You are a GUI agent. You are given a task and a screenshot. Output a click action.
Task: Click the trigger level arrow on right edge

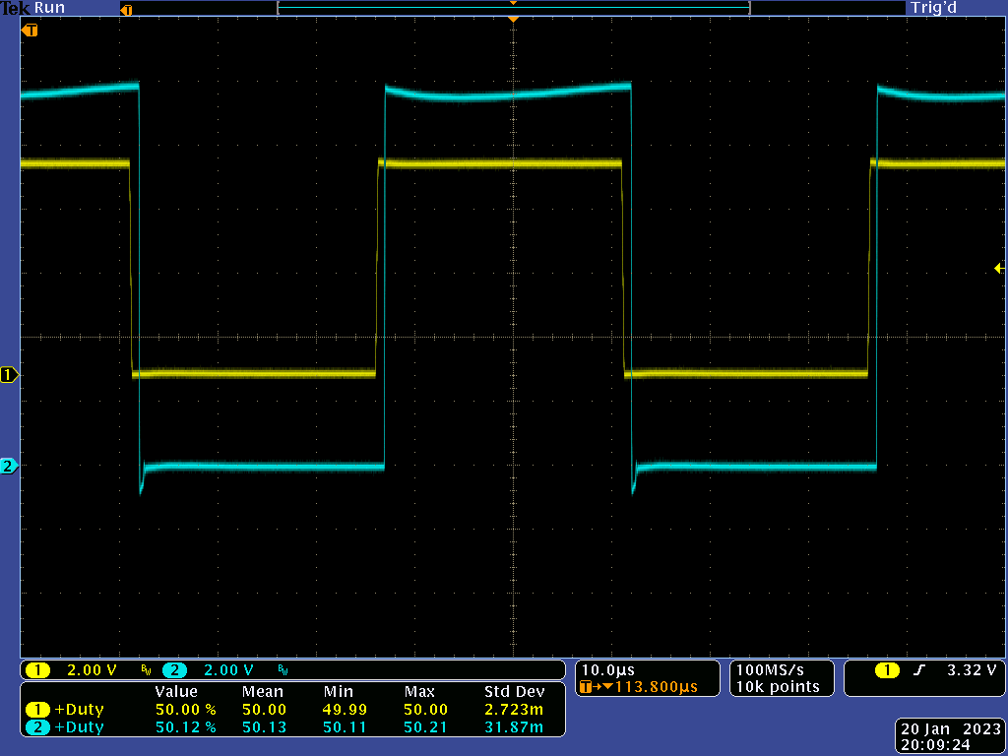(999, 269)
